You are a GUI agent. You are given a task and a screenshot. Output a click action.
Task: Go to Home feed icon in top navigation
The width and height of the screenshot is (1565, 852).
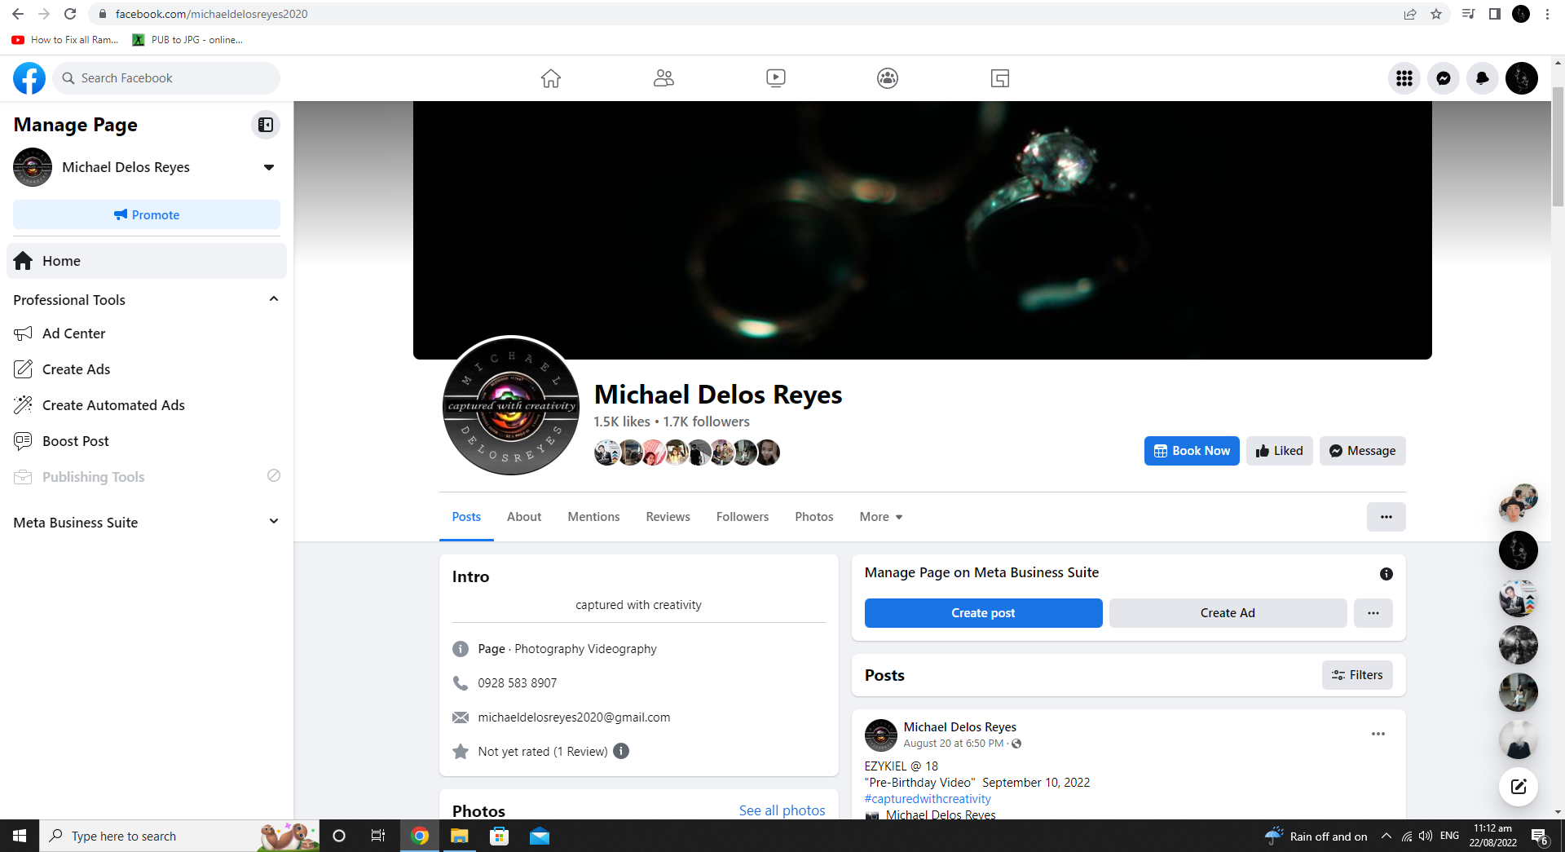click(551, 78)
